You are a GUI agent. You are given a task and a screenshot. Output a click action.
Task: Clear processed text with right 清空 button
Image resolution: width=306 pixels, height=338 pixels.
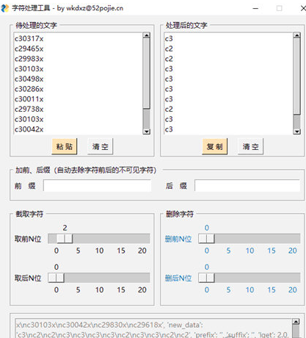[250, 146]
